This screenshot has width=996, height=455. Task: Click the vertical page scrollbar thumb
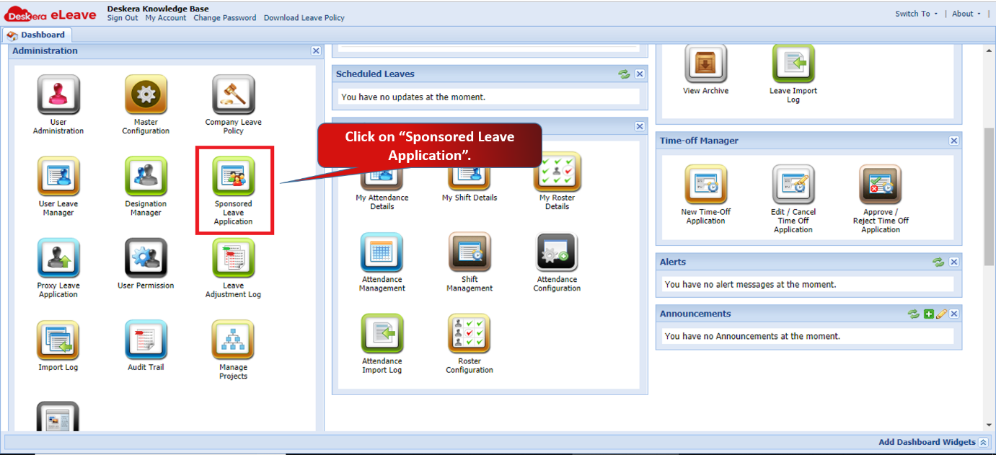[989, 198]
